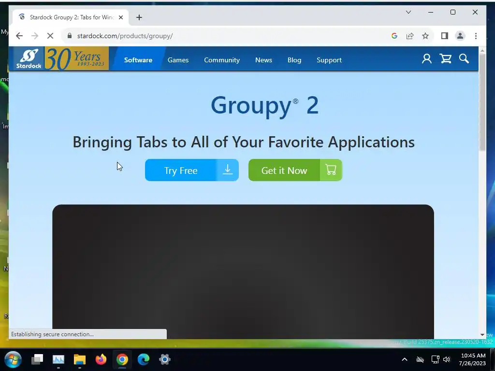This screenshot has height=371, width=495.
Task: Open a new tab with plus button
Action: pyautogui.click(x=139, y=17)
